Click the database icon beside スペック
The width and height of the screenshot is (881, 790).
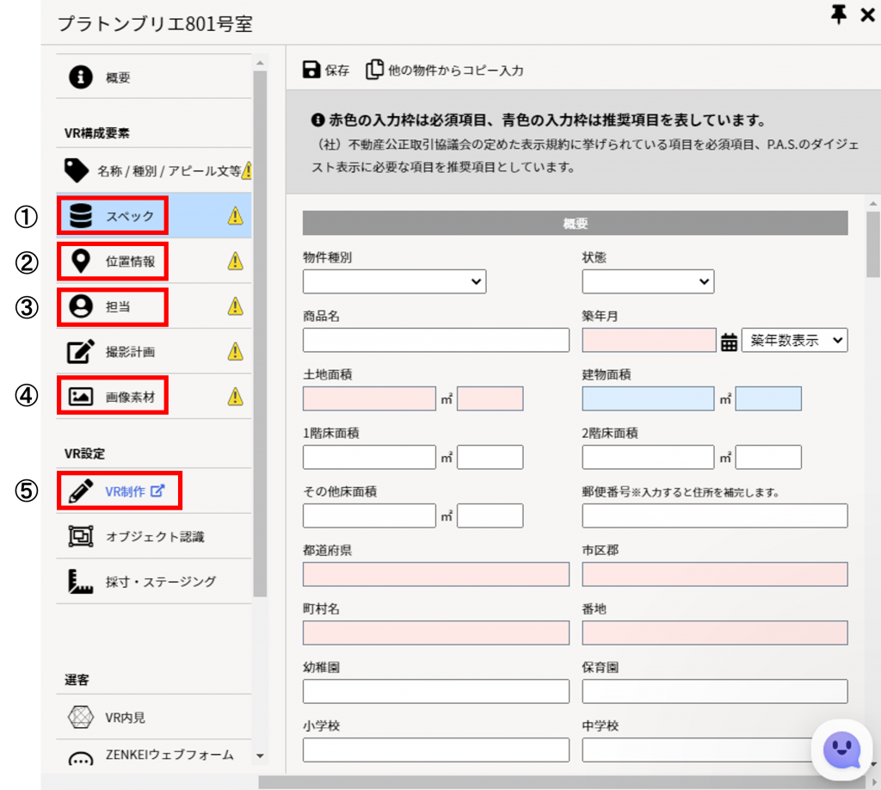coord(81,216)
